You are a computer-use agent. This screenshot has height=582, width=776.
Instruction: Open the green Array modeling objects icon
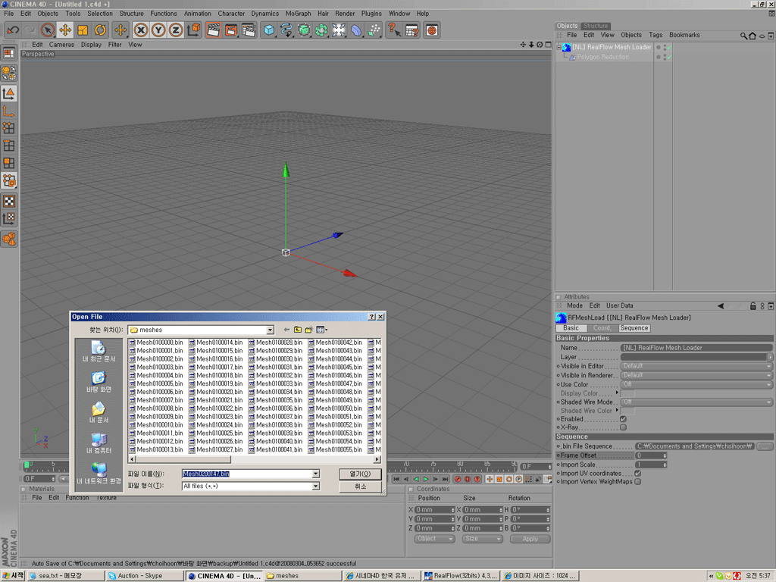click(321, 30)
